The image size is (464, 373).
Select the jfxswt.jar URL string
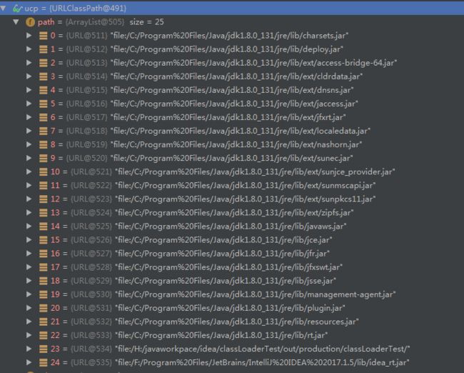(x=228, y=267)
